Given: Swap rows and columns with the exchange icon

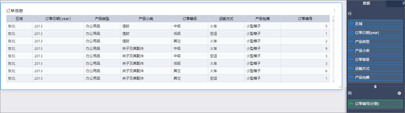Looking at the screenshot, I should click(x=375, y=86).
